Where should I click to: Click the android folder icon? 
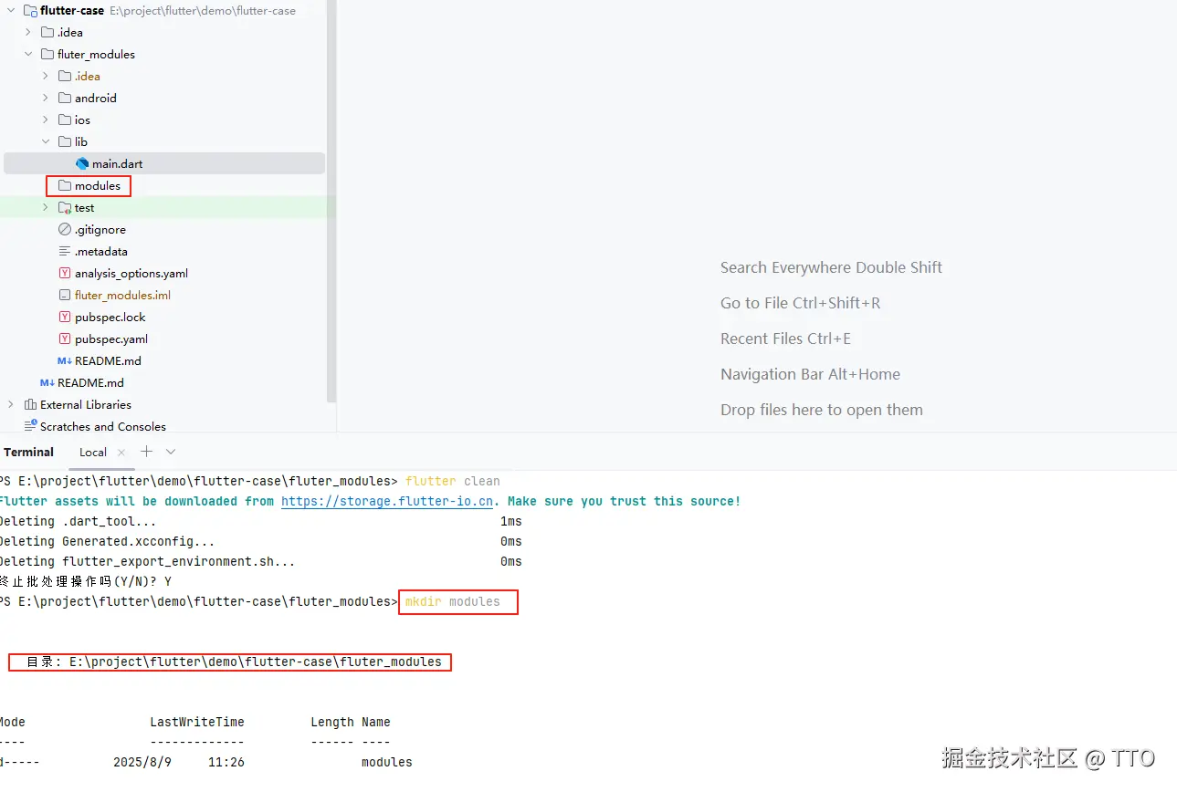tap(65, 99)
